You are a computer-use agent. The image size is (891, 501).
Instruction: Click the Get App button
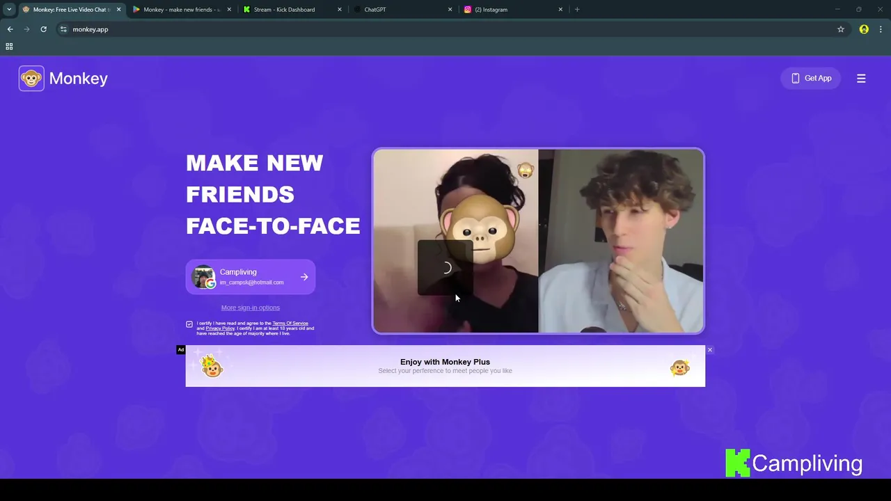click(811, 79)
